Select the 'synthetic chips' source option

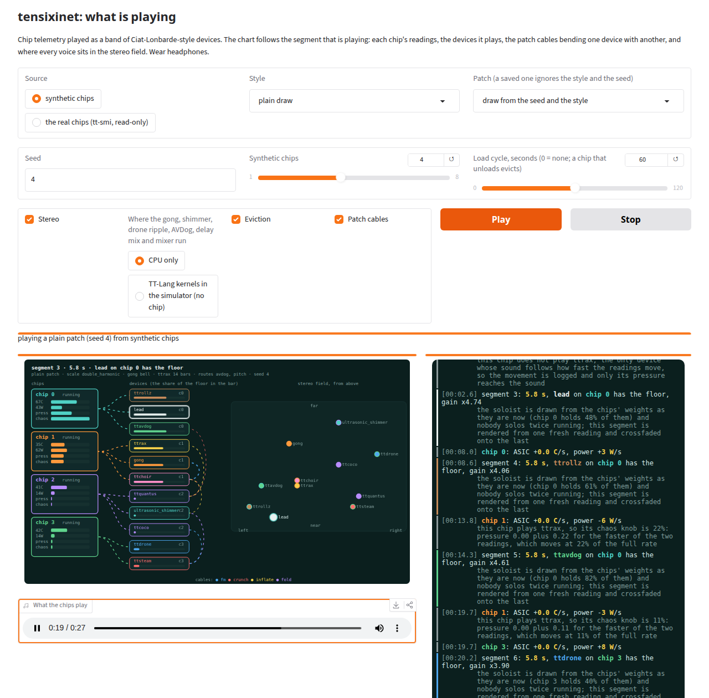coord(63,99)
